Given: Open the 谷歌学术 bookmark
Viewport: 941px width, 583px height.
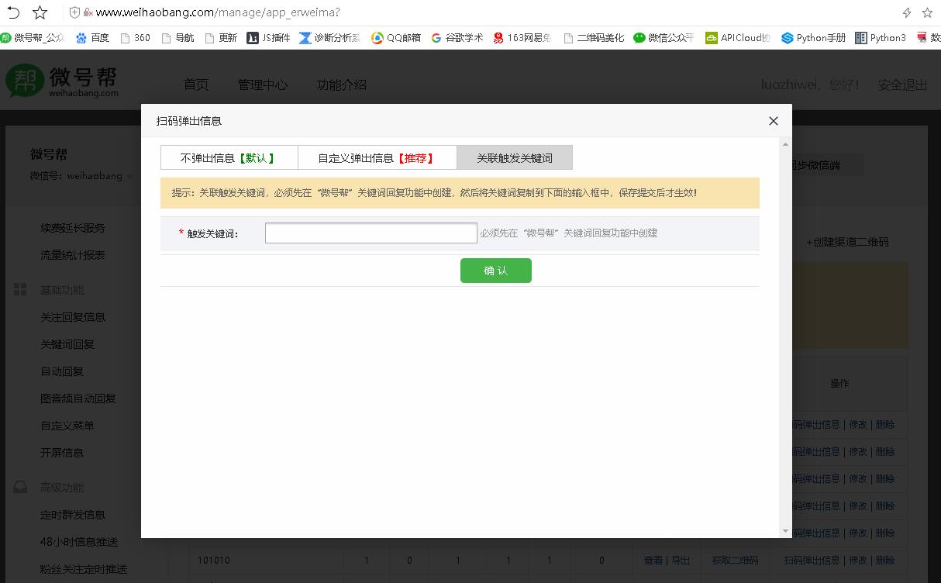Looking at the screenshot, I should coord(457,37).
